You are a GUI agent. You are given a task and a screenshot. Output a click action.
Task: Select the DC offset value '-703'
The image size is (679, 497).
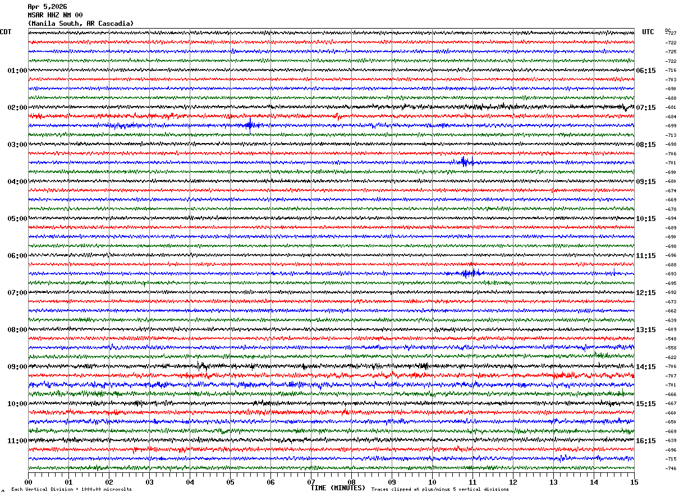(671, 80)
